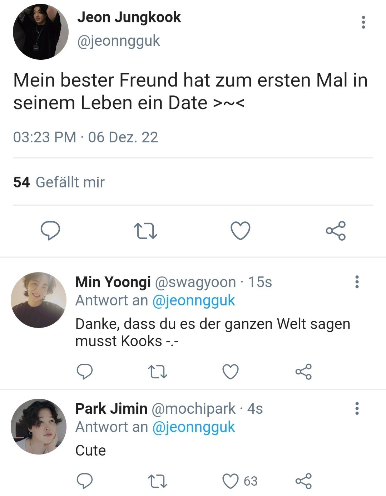386x496 pixels.
Task: Retweet Jeon Jungkook's main tweet
Action: coord(145,231)
